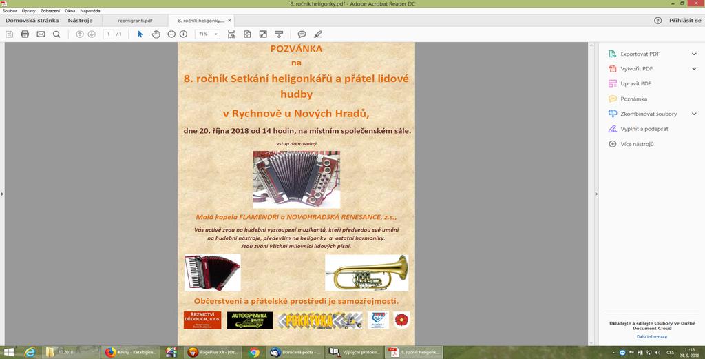Zoom out with the minus button
This screenshot has height=359, width=705.
(x=171, y=34)
